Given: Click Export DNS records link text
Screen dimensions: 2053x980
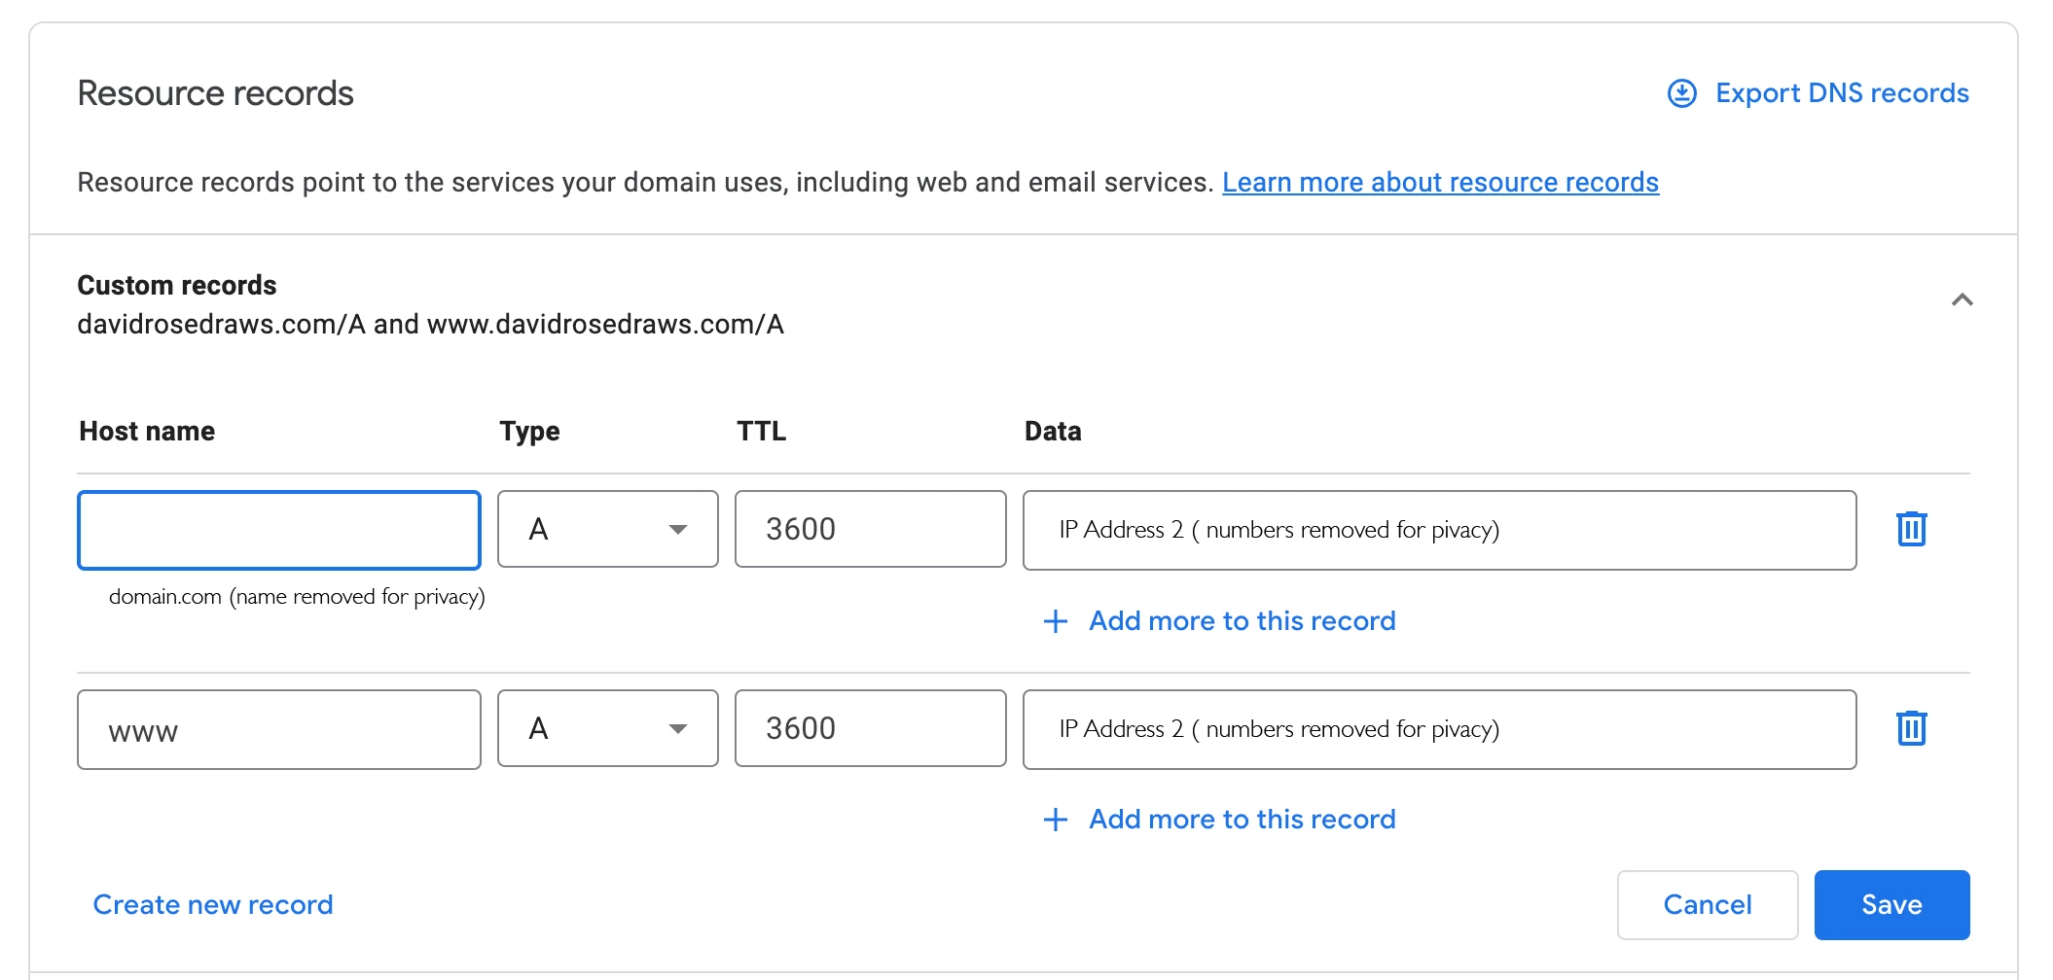Looking at the screenshot, I should click(1842, 93).
